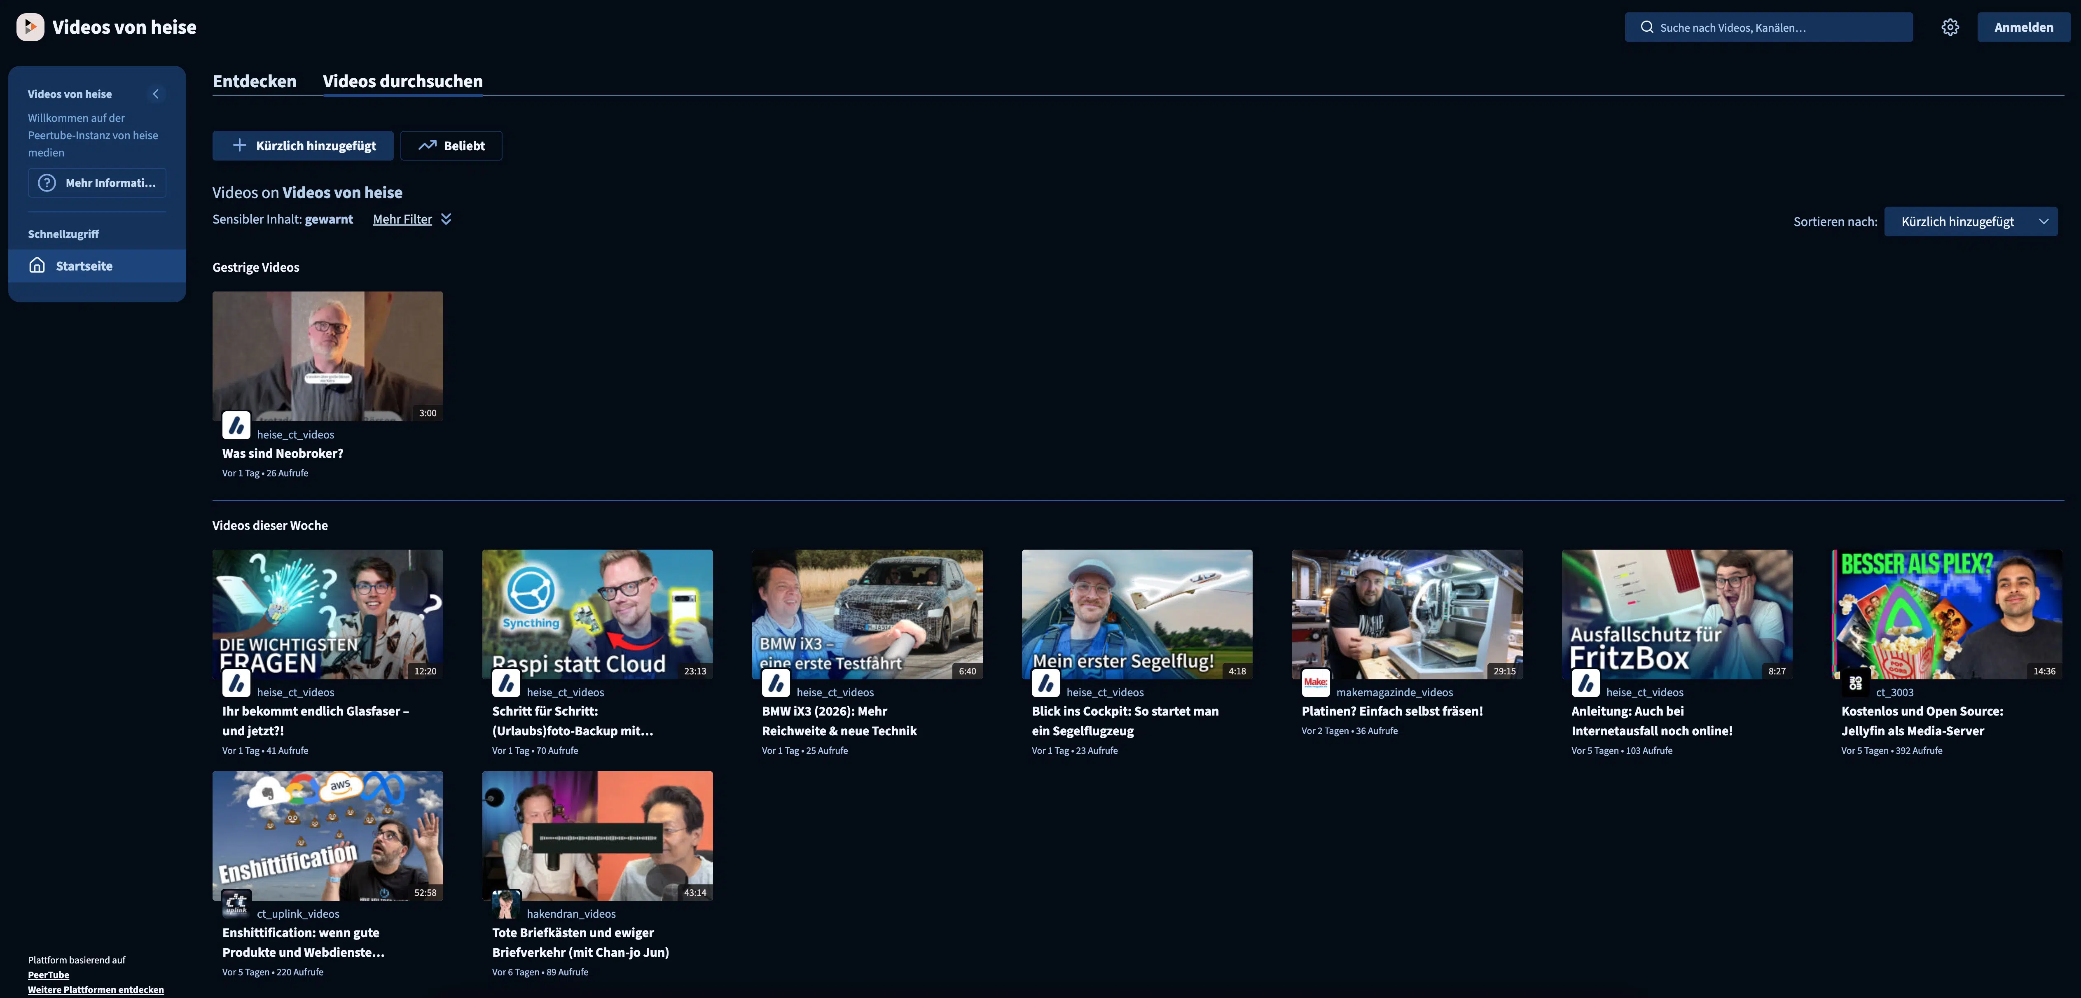This screenshot has width=2081, height=998.
Task: Select the Videos durchsuchen tab
Action: (x=402, y=82)
